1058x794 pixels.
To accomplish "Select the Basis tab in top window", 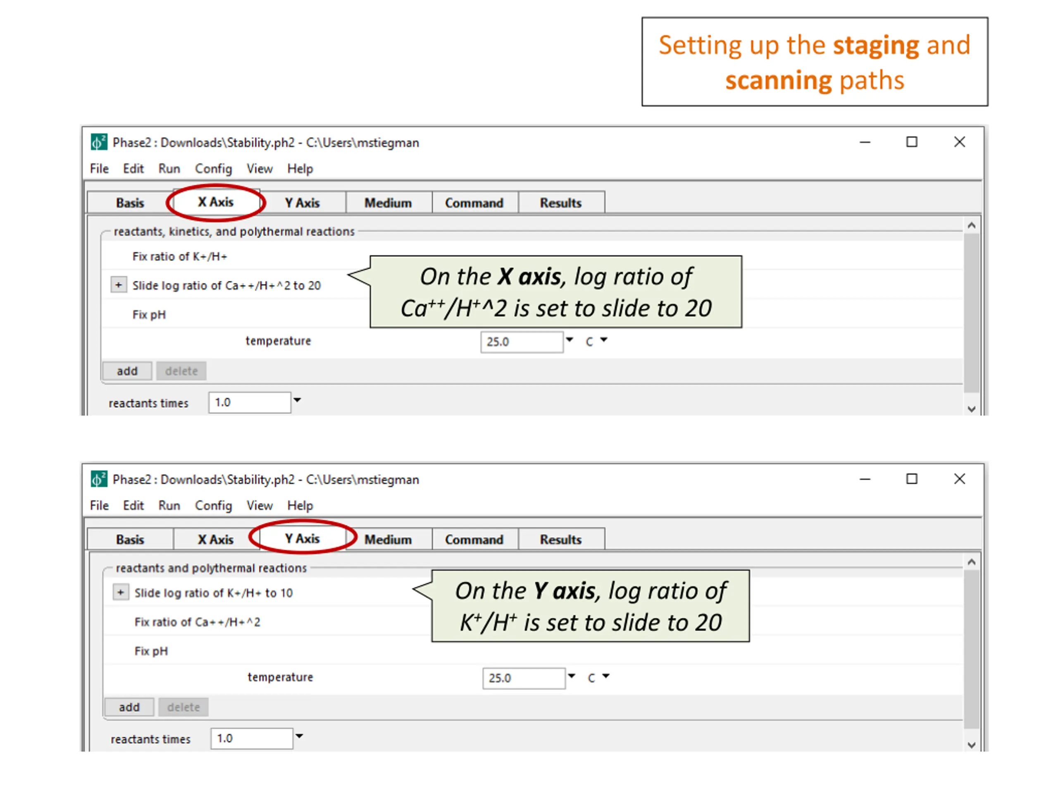I will tap(130, 203).
